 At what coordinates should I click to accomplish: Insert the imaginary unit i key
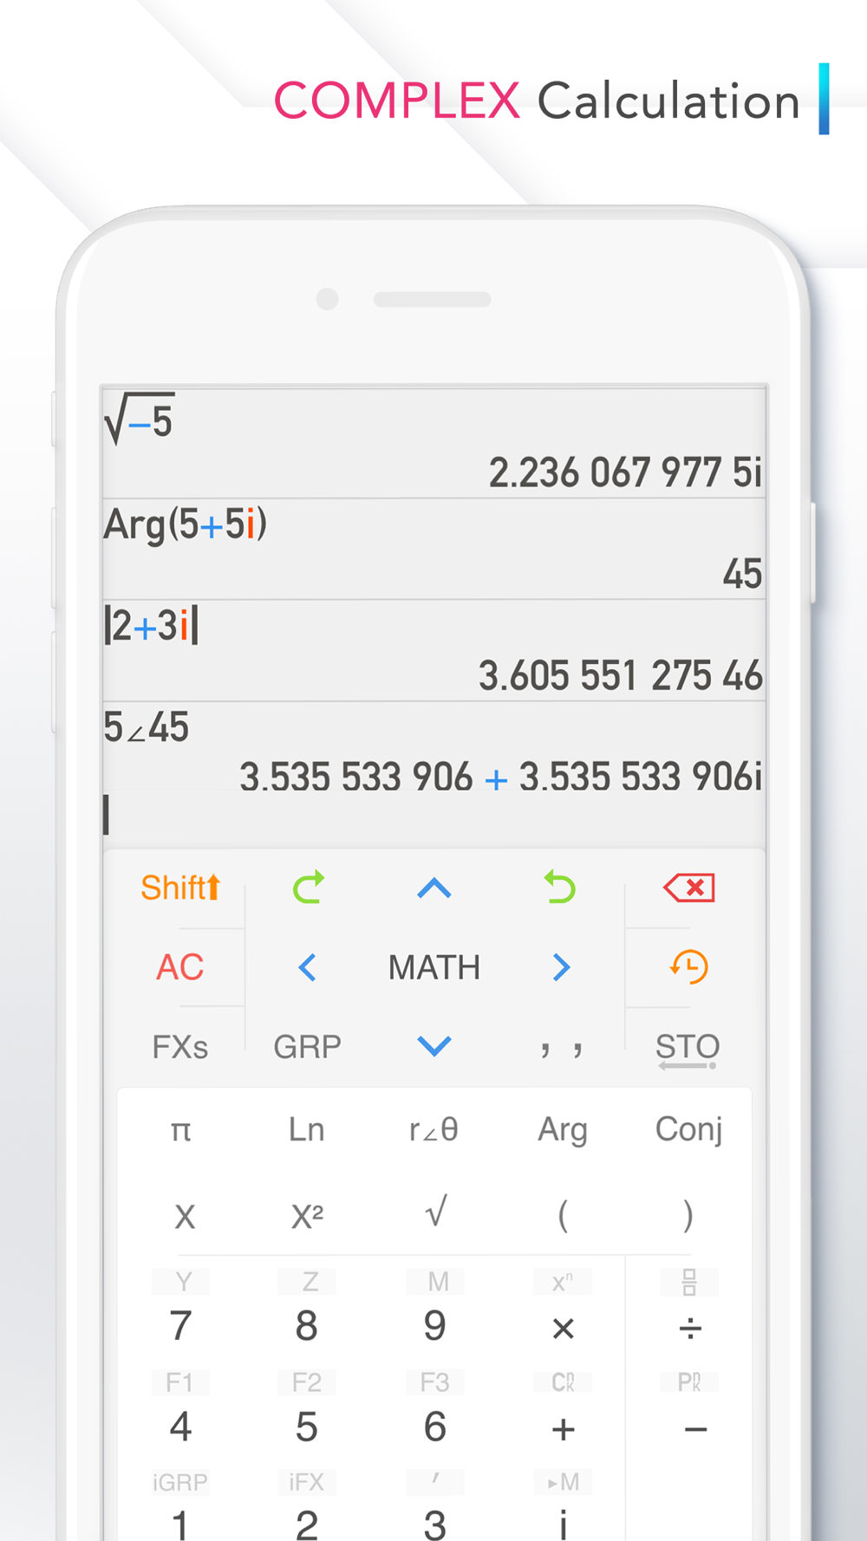click(564, 1525)
